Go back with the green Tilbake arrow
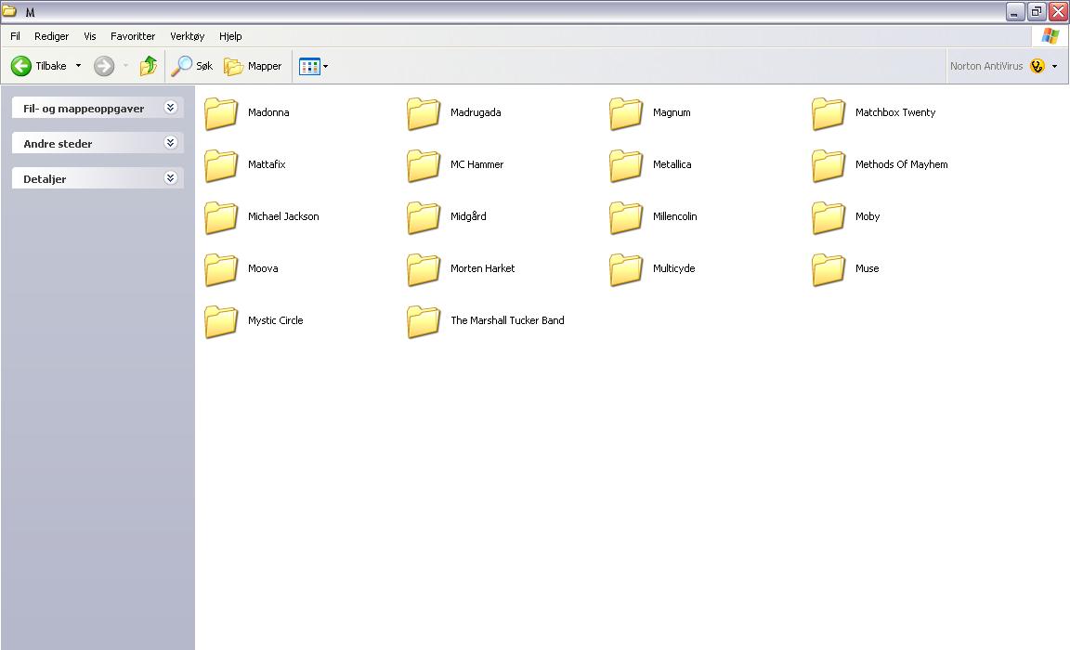Screen dimensions: 1070x650 tap(21, 66)
